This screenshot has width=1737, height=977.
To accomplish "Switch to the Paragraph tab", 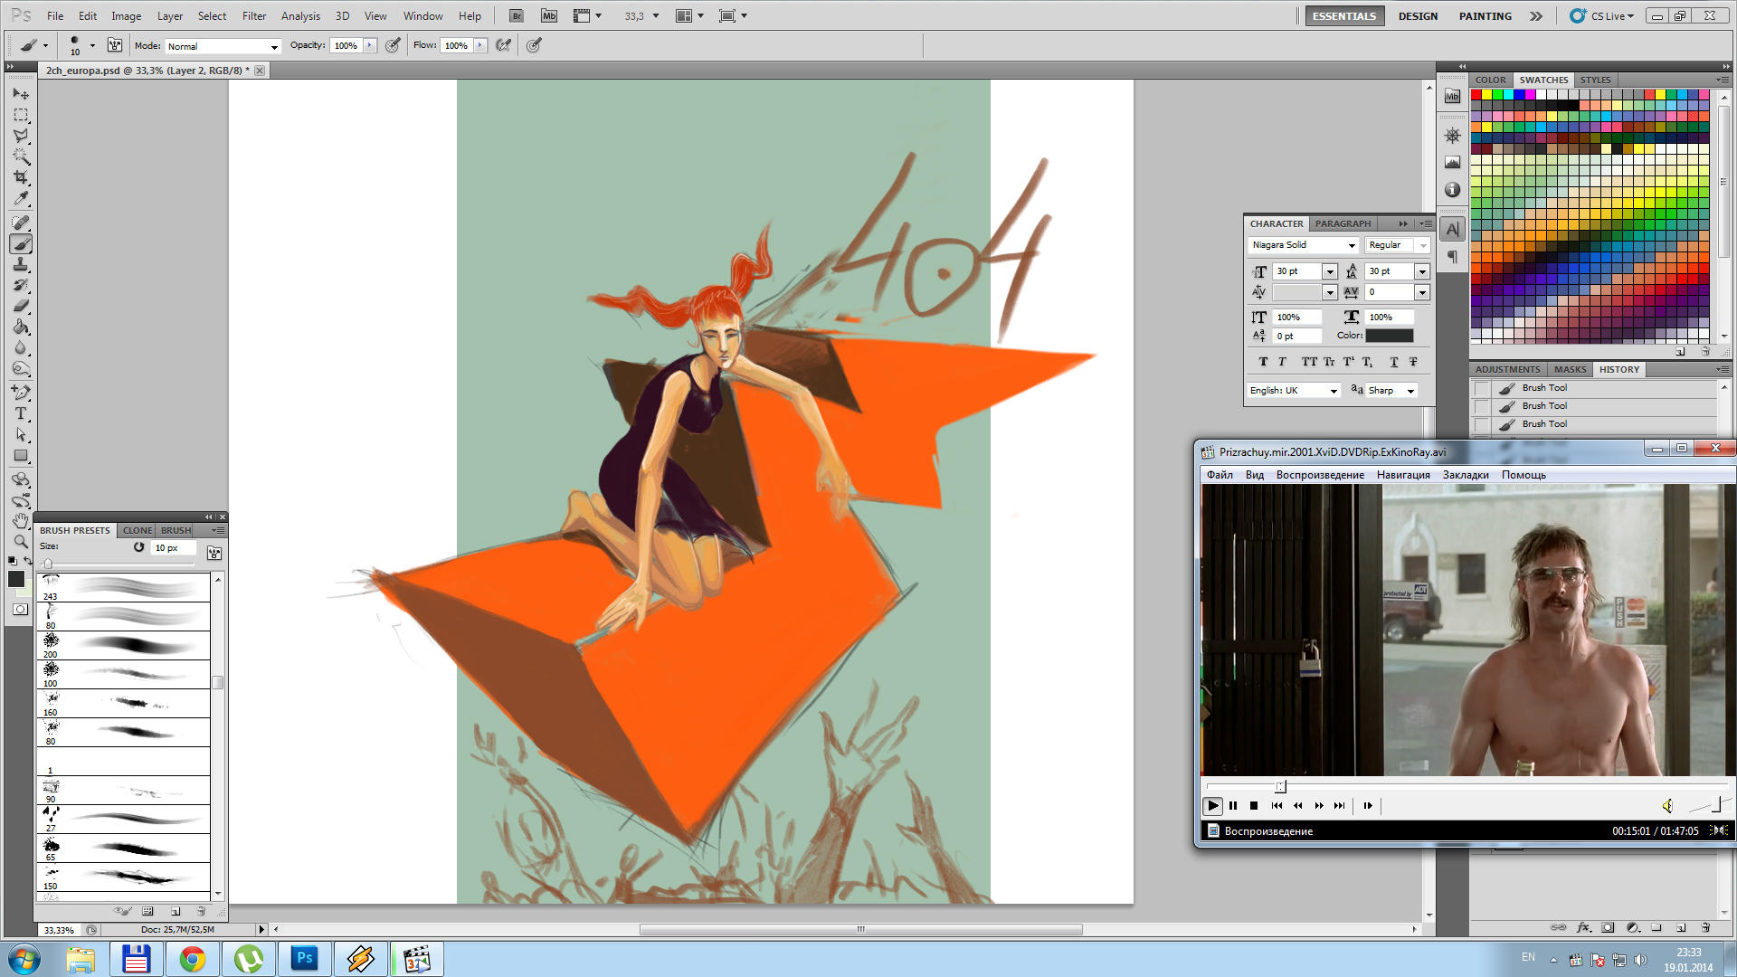I will (1343, 223).
